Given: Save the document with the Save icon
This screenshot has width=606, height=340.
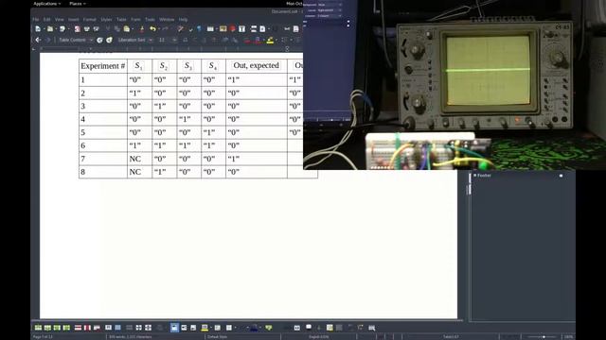Looking at the screenshot, I should [62, 29].
